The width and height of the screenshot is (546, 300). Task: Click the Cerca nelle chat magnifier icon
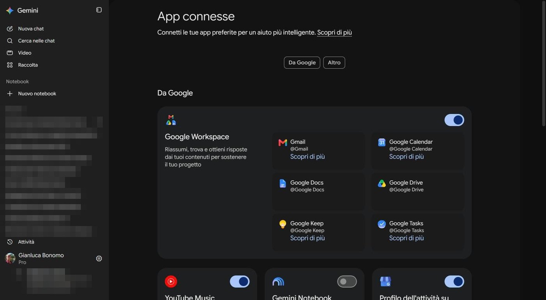tap(10, 41)
